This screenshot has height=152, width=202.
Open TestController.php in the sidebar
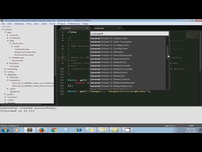pos(24,55)
